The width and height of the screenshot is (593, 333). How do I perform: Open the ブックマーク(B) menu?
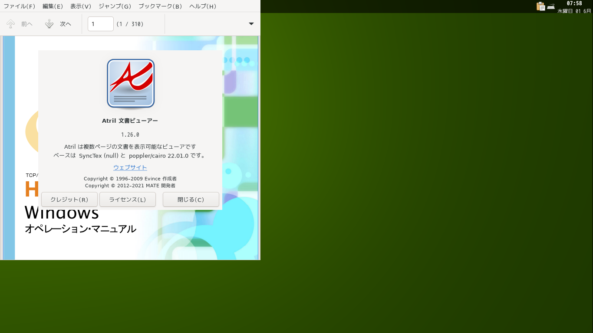point(160,7)
